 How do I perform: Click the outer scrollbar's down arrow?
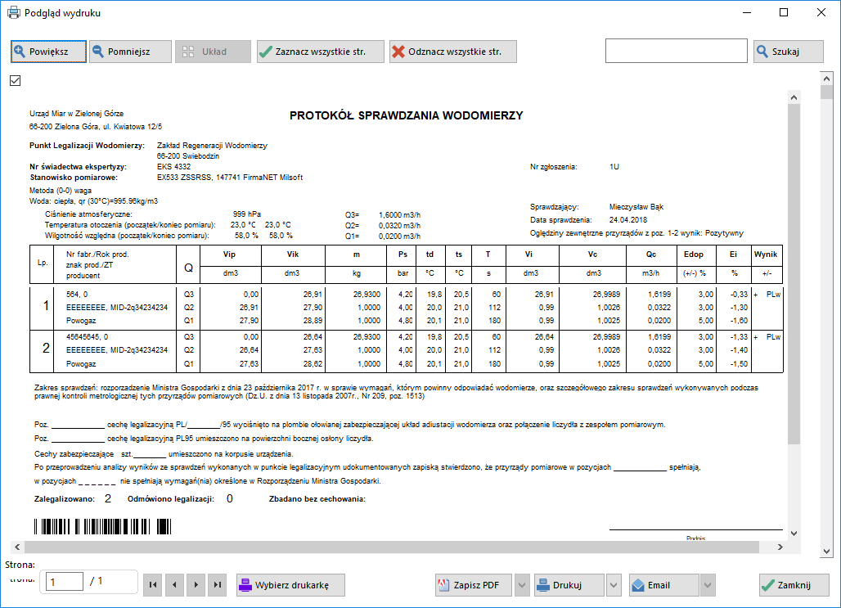click(x=826, y=551)
